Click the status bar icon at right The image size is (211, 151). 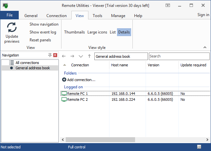199,147
